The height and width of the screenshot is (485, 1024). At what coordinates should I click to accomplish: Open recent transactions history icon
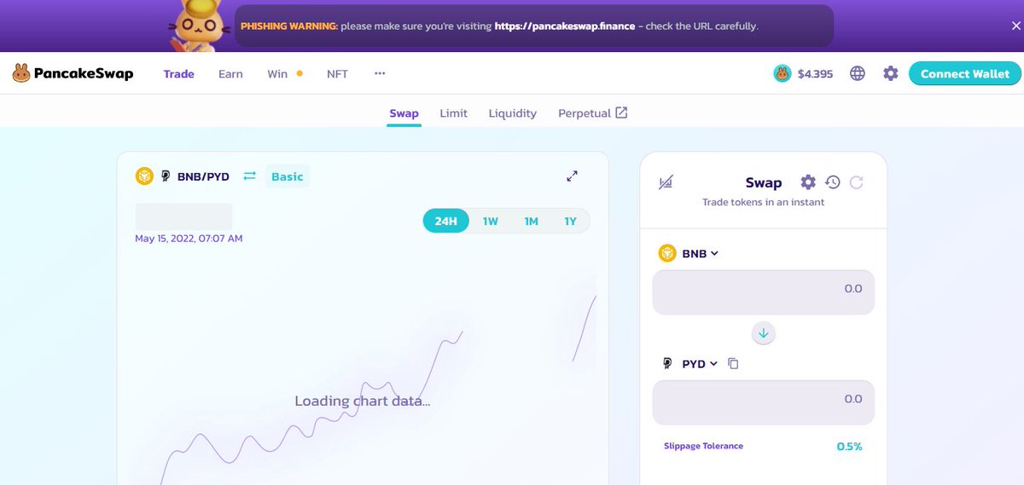click(833, 182)
